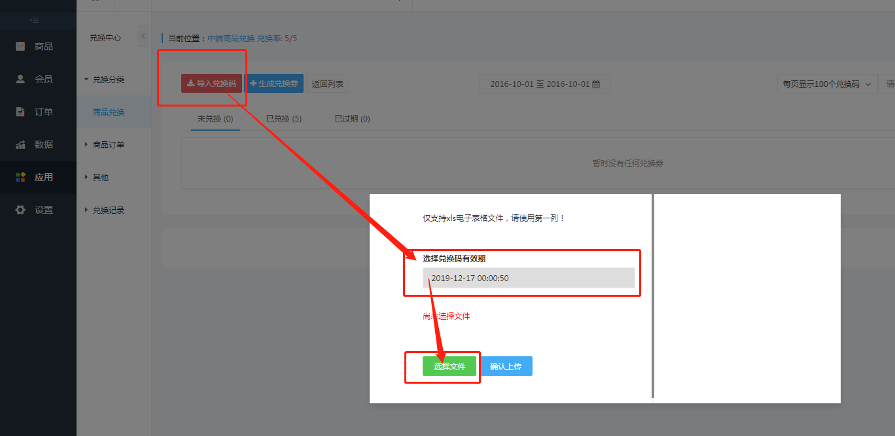Viewport: 895px width, 436px height.
Task: Open the 会员 sidebar section
Action: [x=38, y=79]
